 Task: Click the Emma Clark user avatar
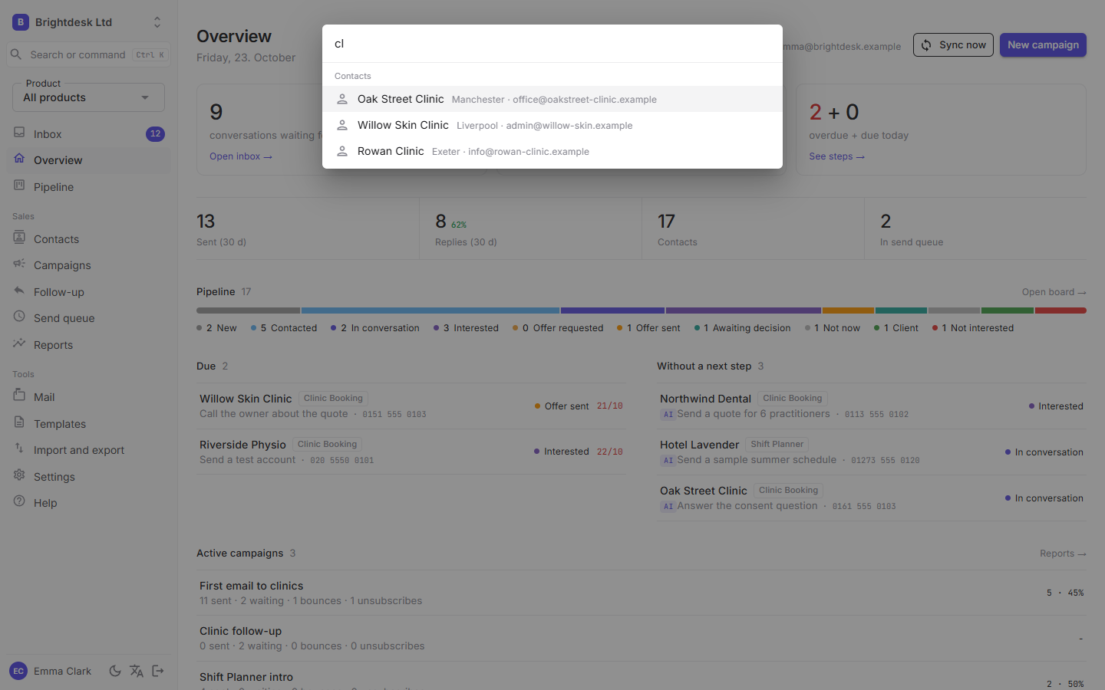pos(18,671)
